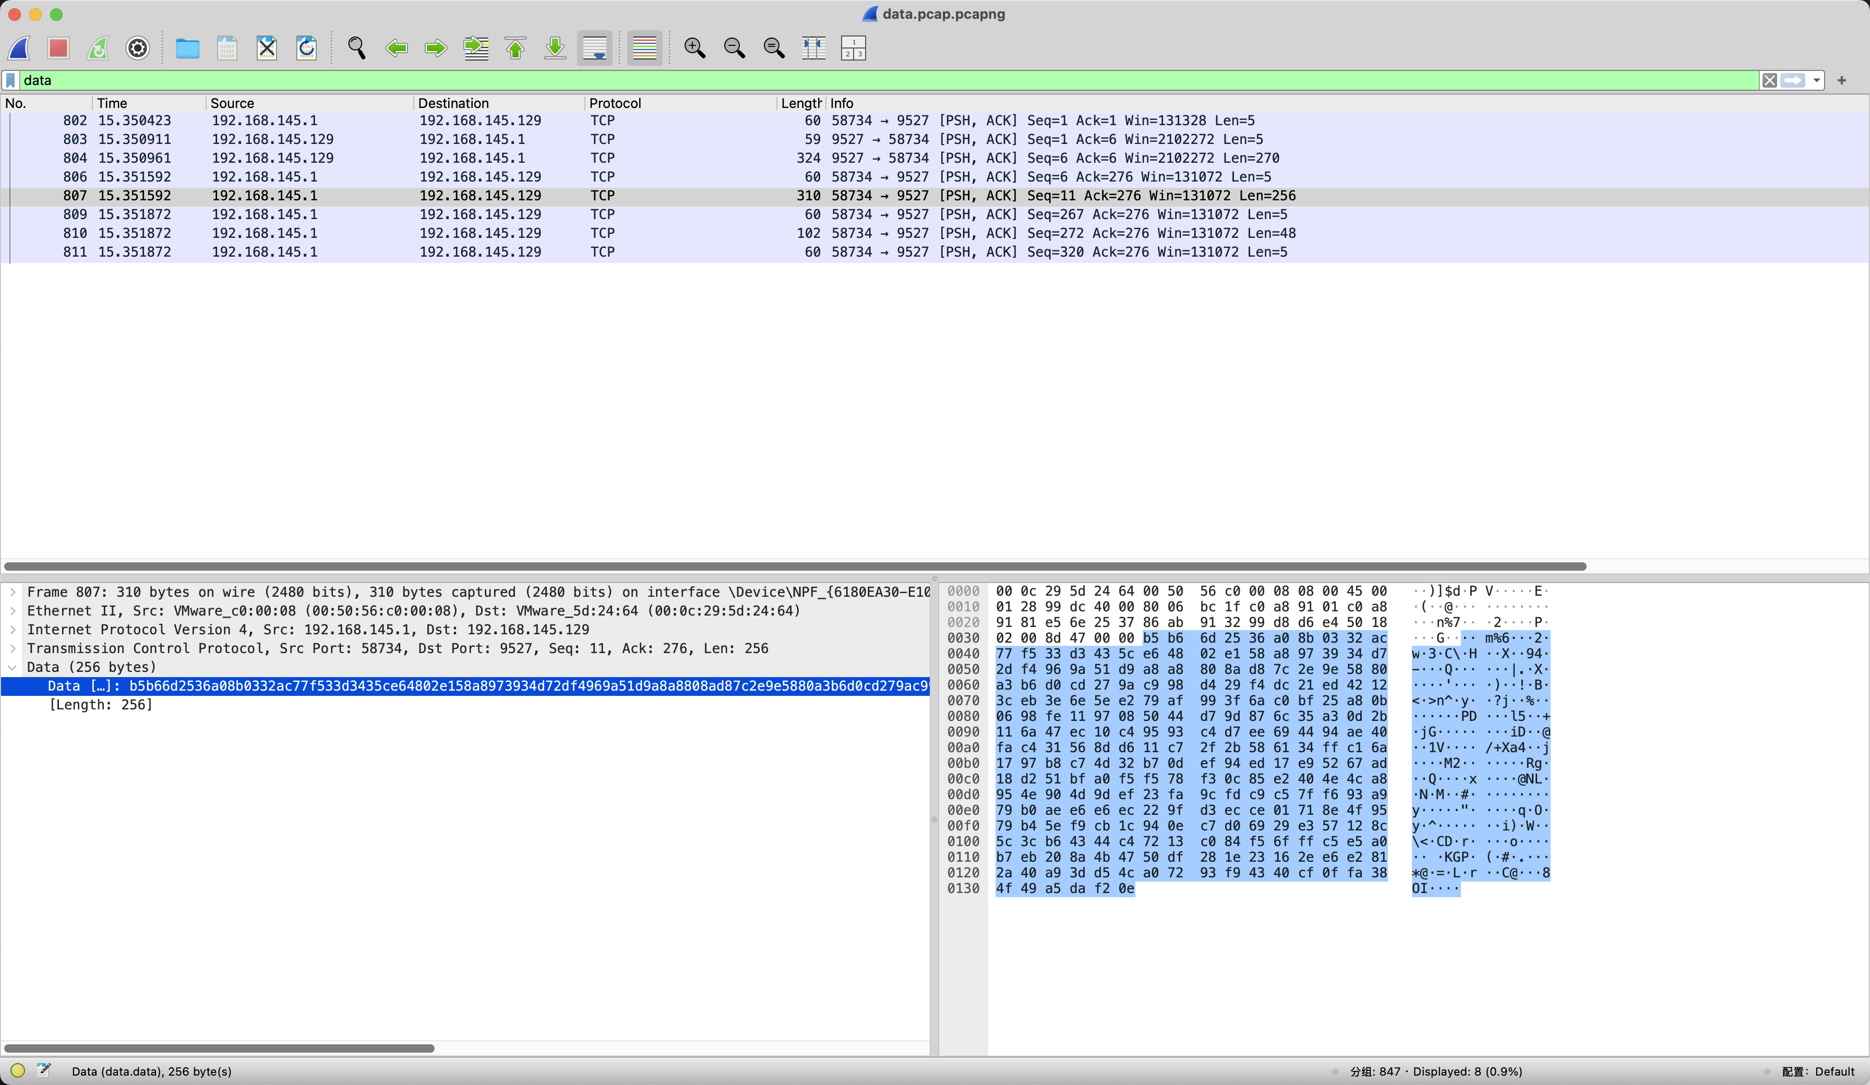1870x1085 pixels.
Task: Select packet number 811
Action: click(x=935, y=251)
